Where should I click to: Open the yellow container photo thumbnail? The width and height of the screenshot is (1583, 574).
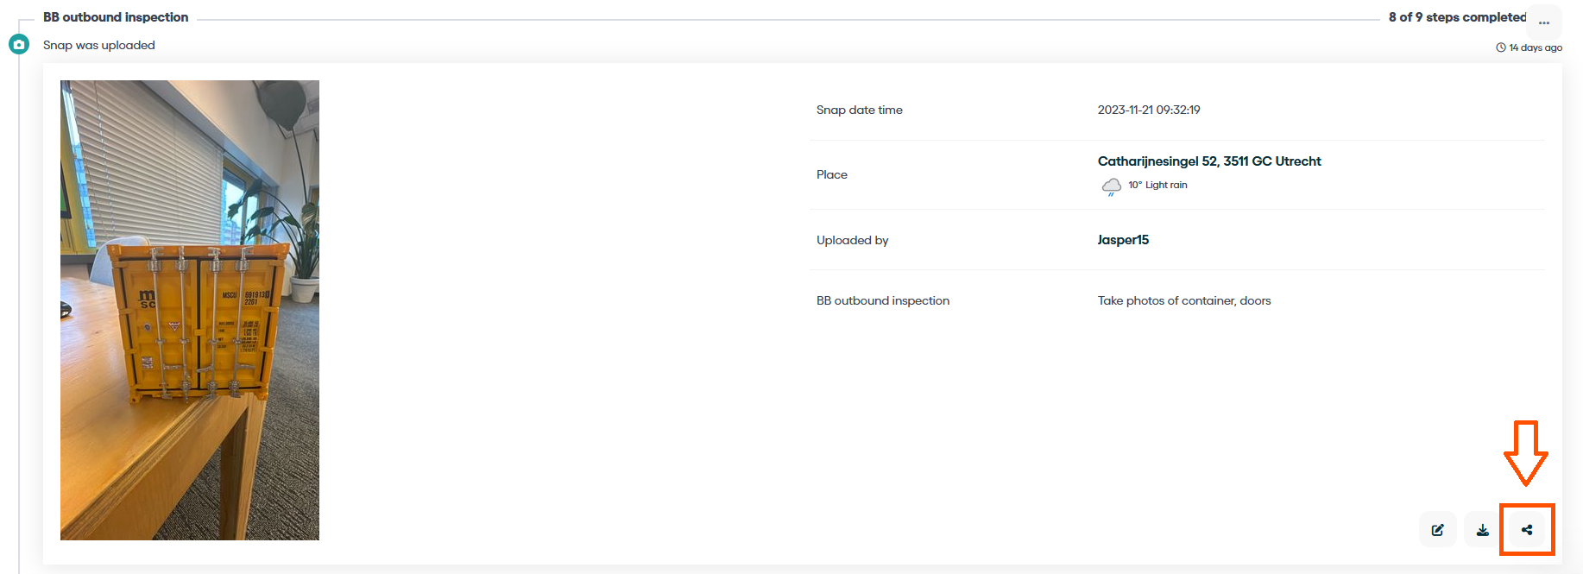(190, 310)
